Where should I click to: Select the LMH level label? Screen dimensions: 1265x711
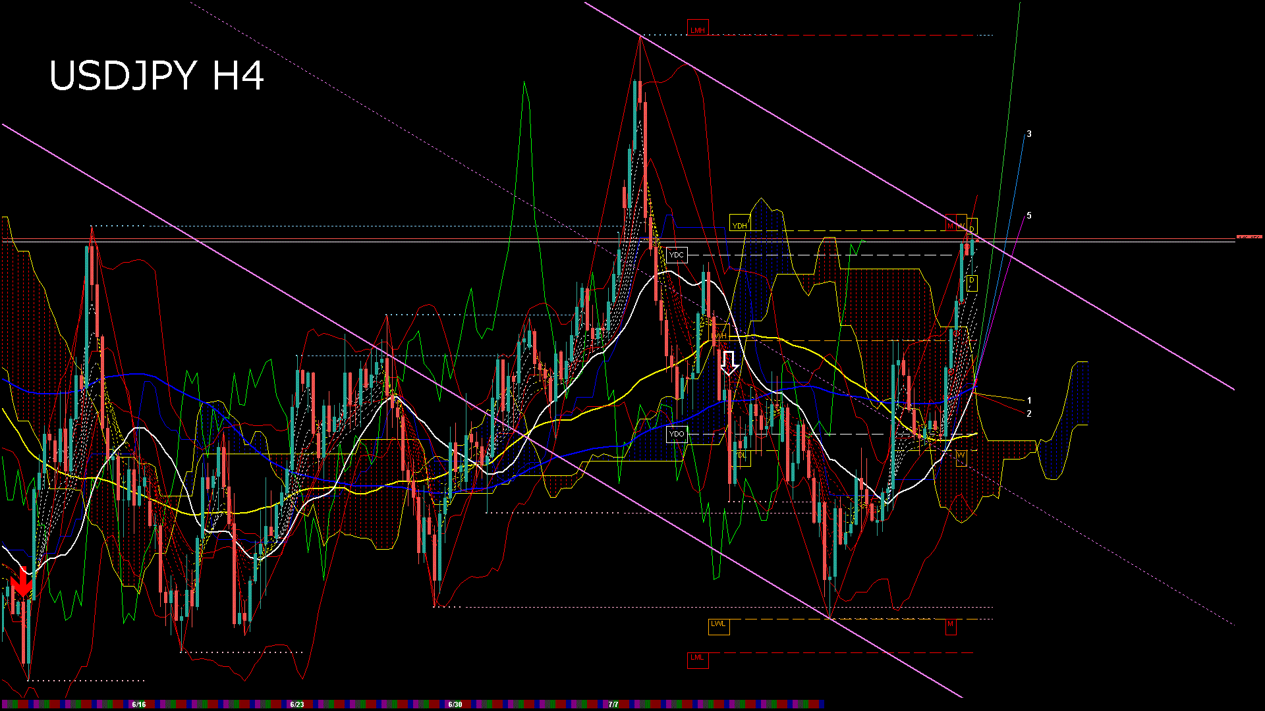coord(698,28)
